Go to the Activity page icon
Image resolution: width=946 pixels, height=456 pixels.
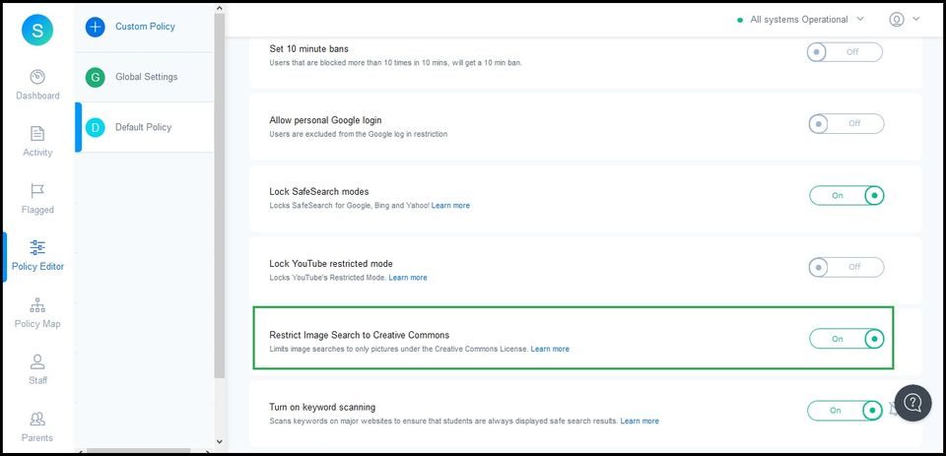point(37,134)
